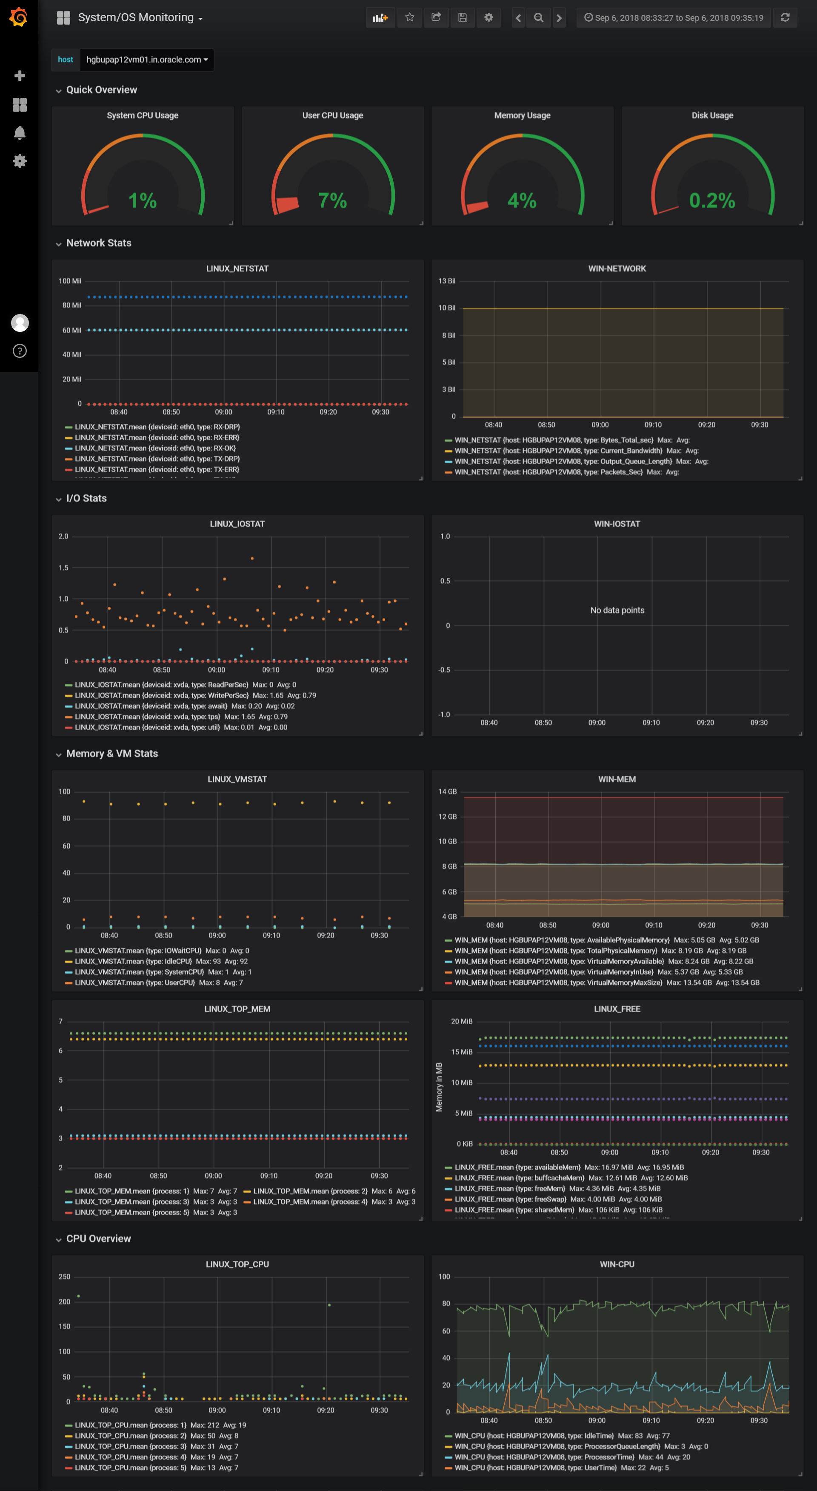
Task: Open the Alerting bell icon
Action: tap(20, 133)
